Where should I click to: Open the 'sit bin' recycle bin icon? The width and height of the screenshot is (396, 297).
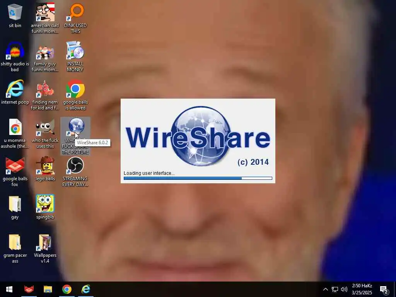pos(15,15)
